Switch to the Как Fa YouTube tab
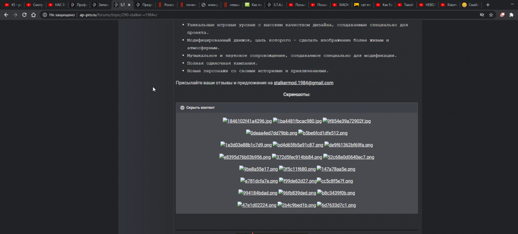The height and width of the screenshot is (234, 518). click(x=384, y=5)
